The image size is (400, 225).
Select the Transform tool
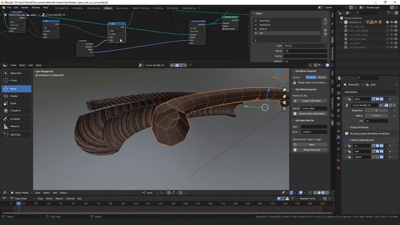coord(17,111)
